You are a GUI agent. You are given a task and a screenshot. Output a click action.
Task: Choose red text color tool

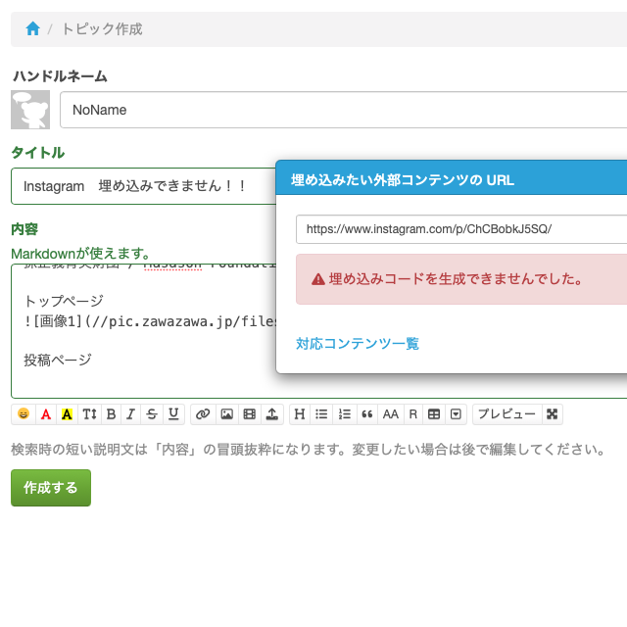click(x=46, y=413)
